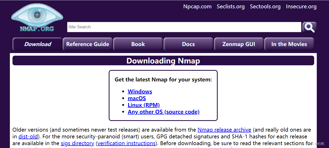
Task: Open the Docs navigation tab
Action: click(189, 44)
